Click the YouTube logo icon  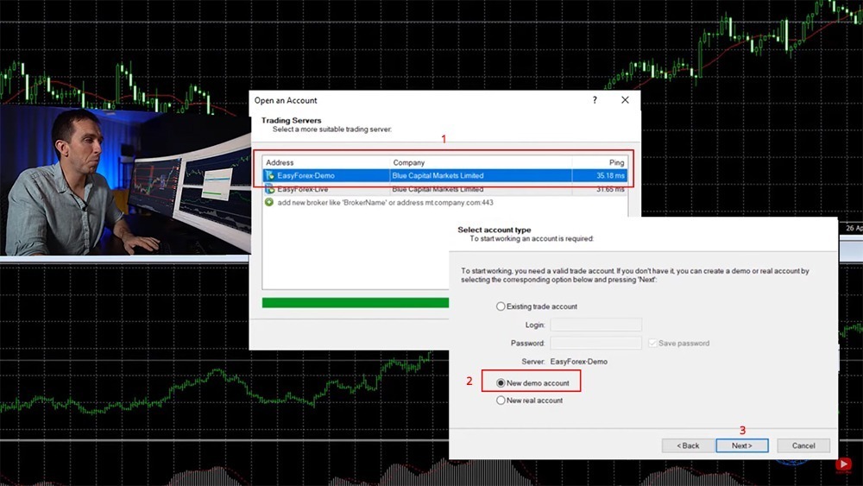[843, 465]
